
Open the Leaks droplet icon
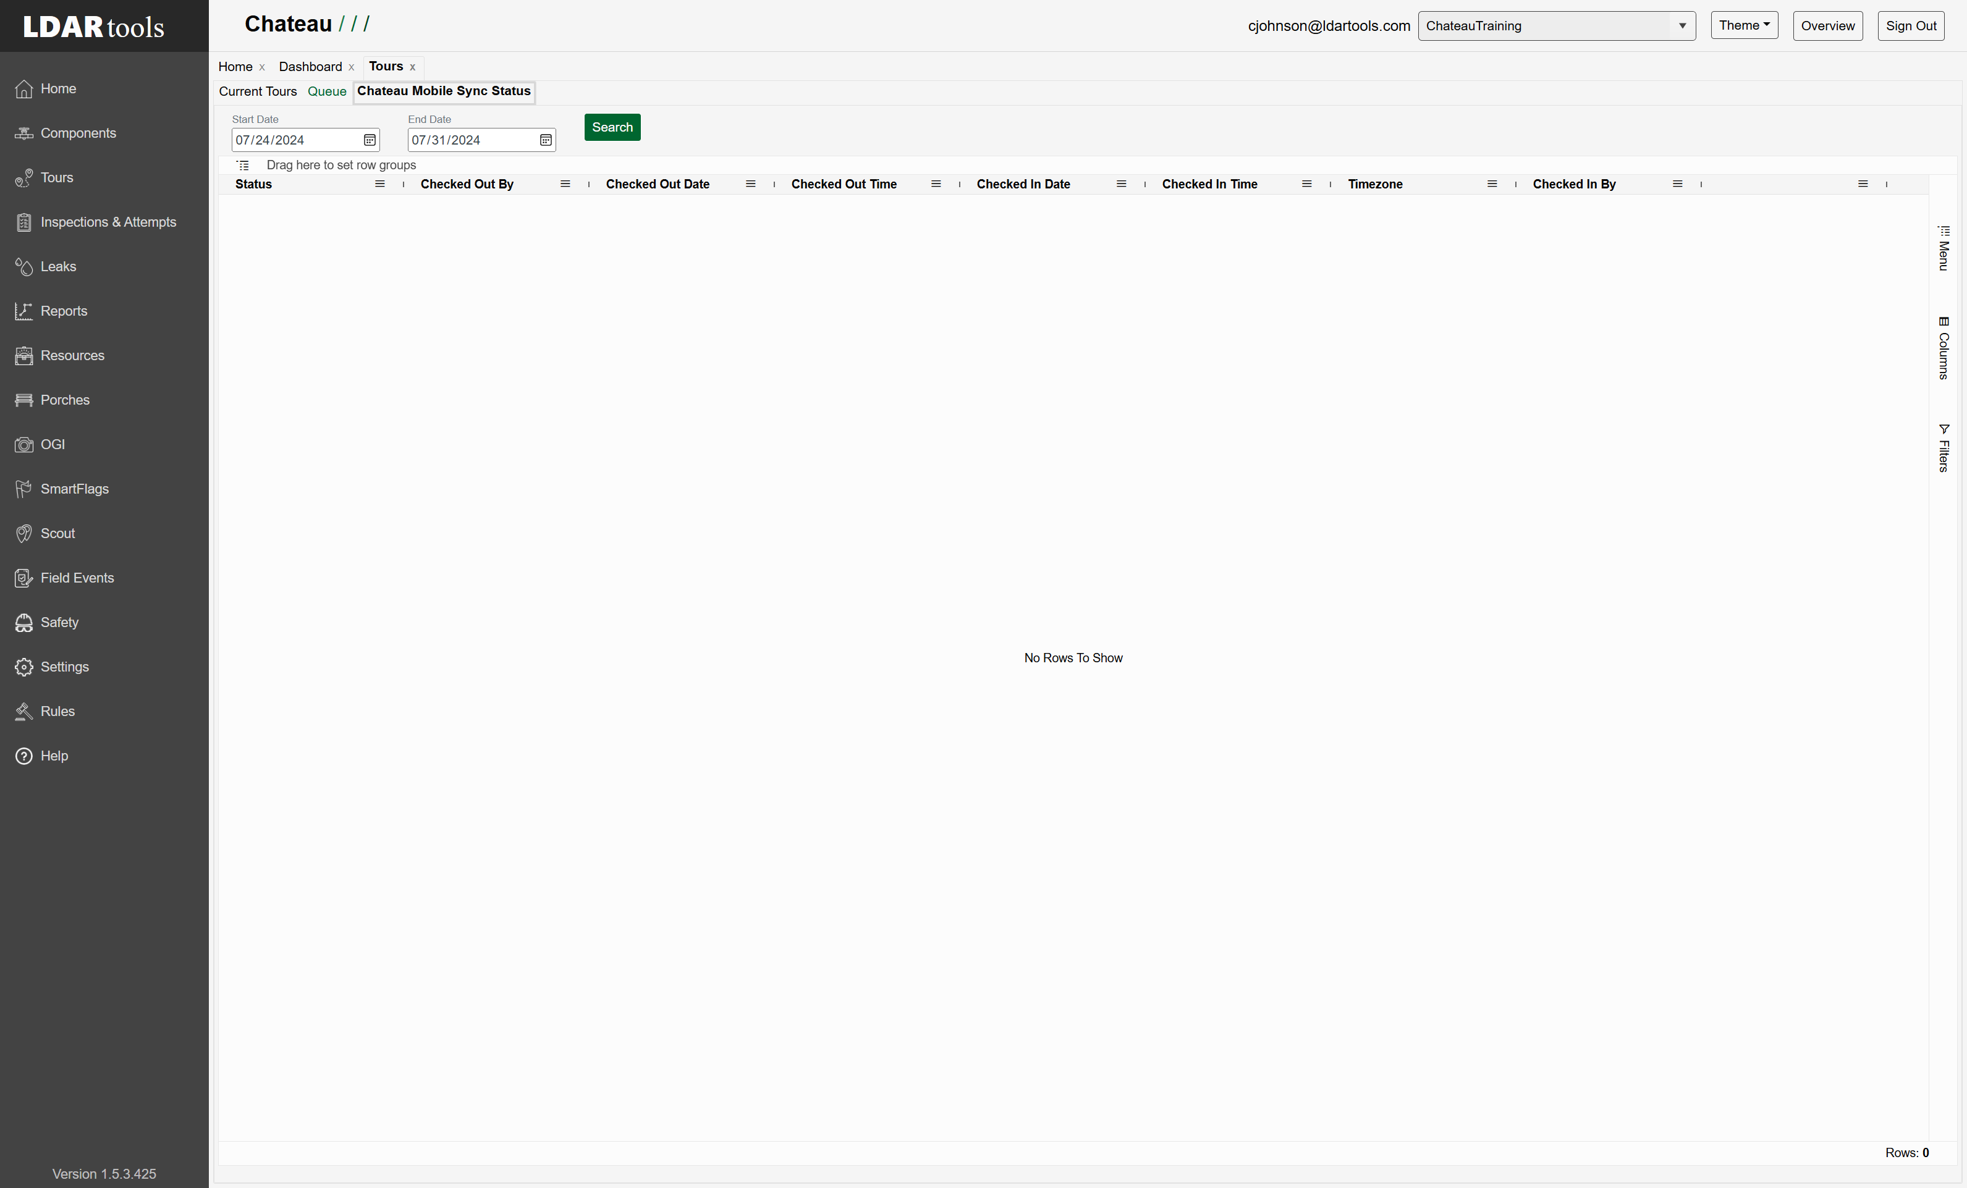[24, 266]
